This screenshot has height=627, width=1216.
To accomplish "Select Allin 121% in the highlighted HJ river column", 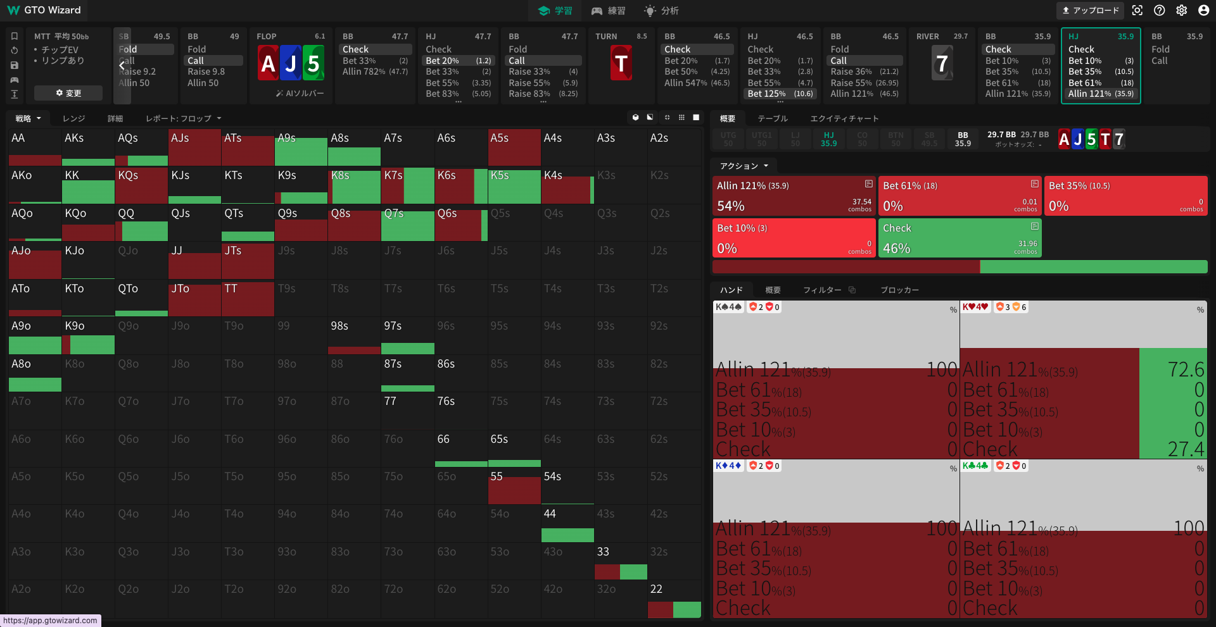I will coord(1100,94).
